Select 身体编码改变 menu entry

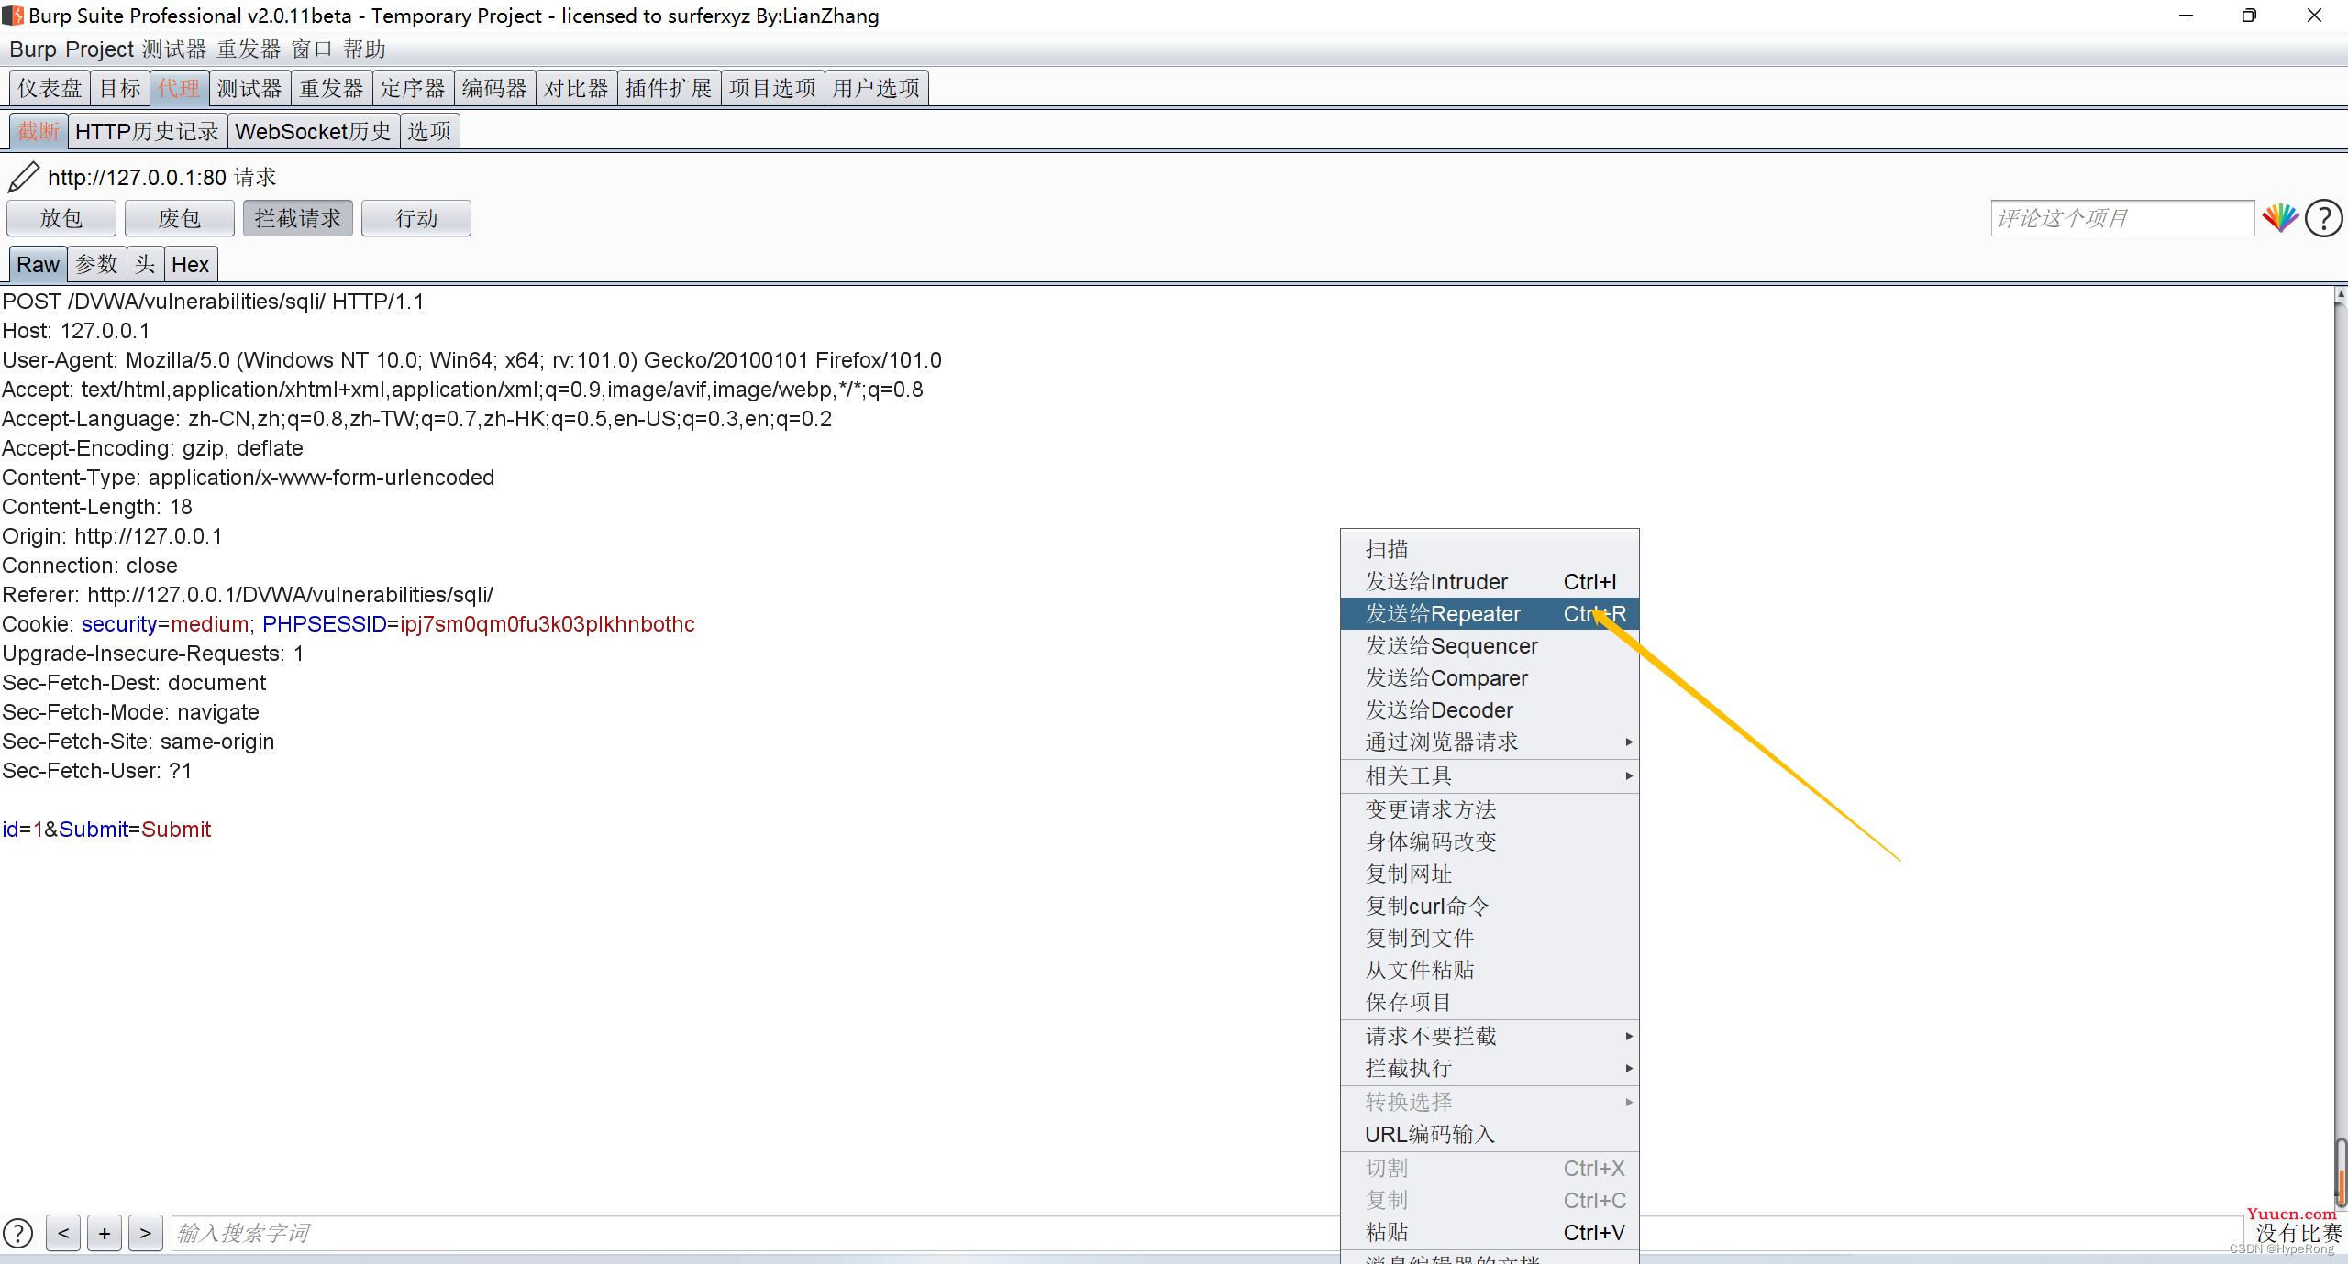point(1490,841)
